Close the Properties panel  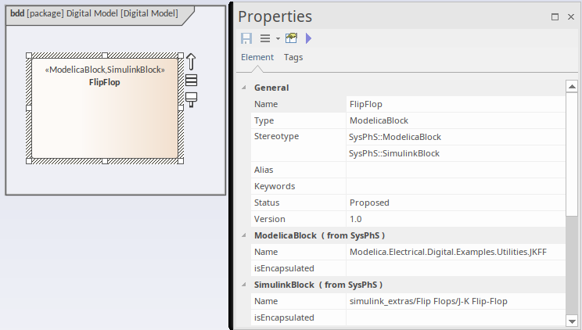click(571, 16)
